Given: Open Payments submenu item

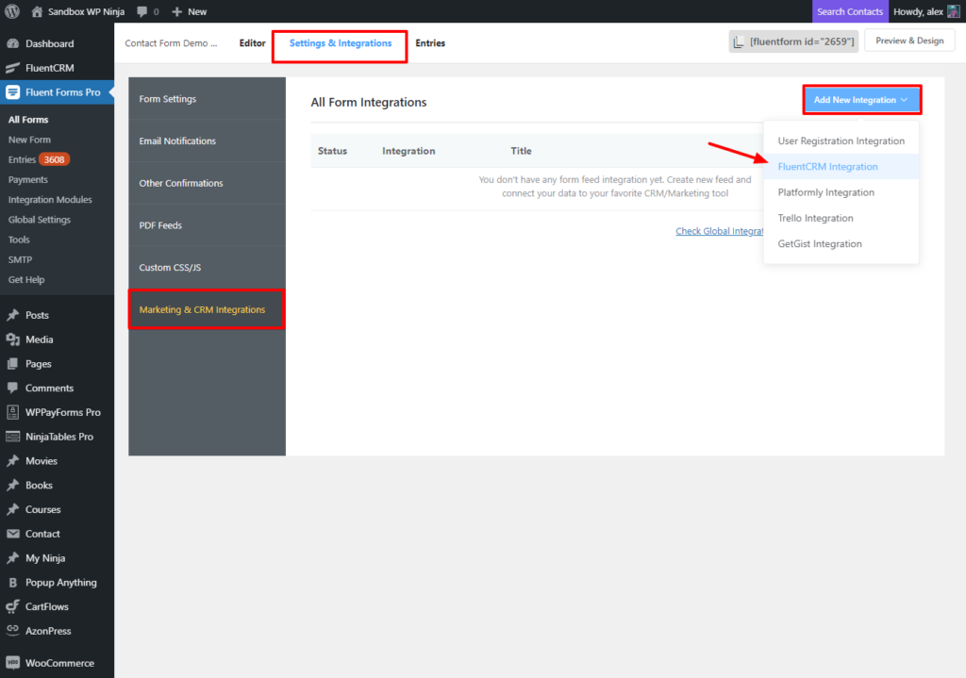Looking at the screenshot, I should [27, 180].
